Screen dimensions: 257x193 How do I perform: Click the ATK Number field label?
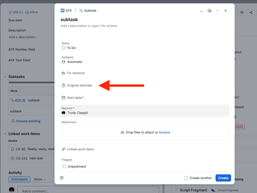(x=22, y=49)
